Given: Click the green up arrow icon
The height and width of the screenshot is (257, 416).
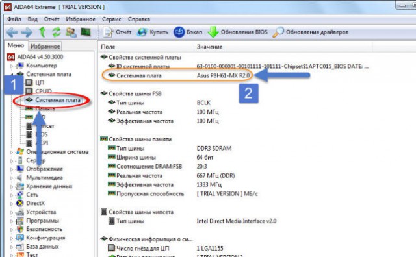Looking at the screenshot, I should 42,32.
